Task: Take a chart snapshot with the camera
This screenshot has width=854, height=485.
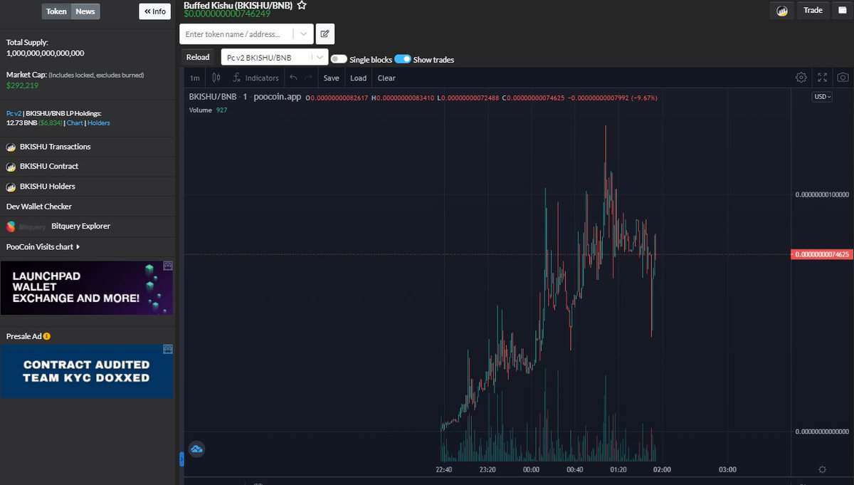Action: (x=843, y=78)
